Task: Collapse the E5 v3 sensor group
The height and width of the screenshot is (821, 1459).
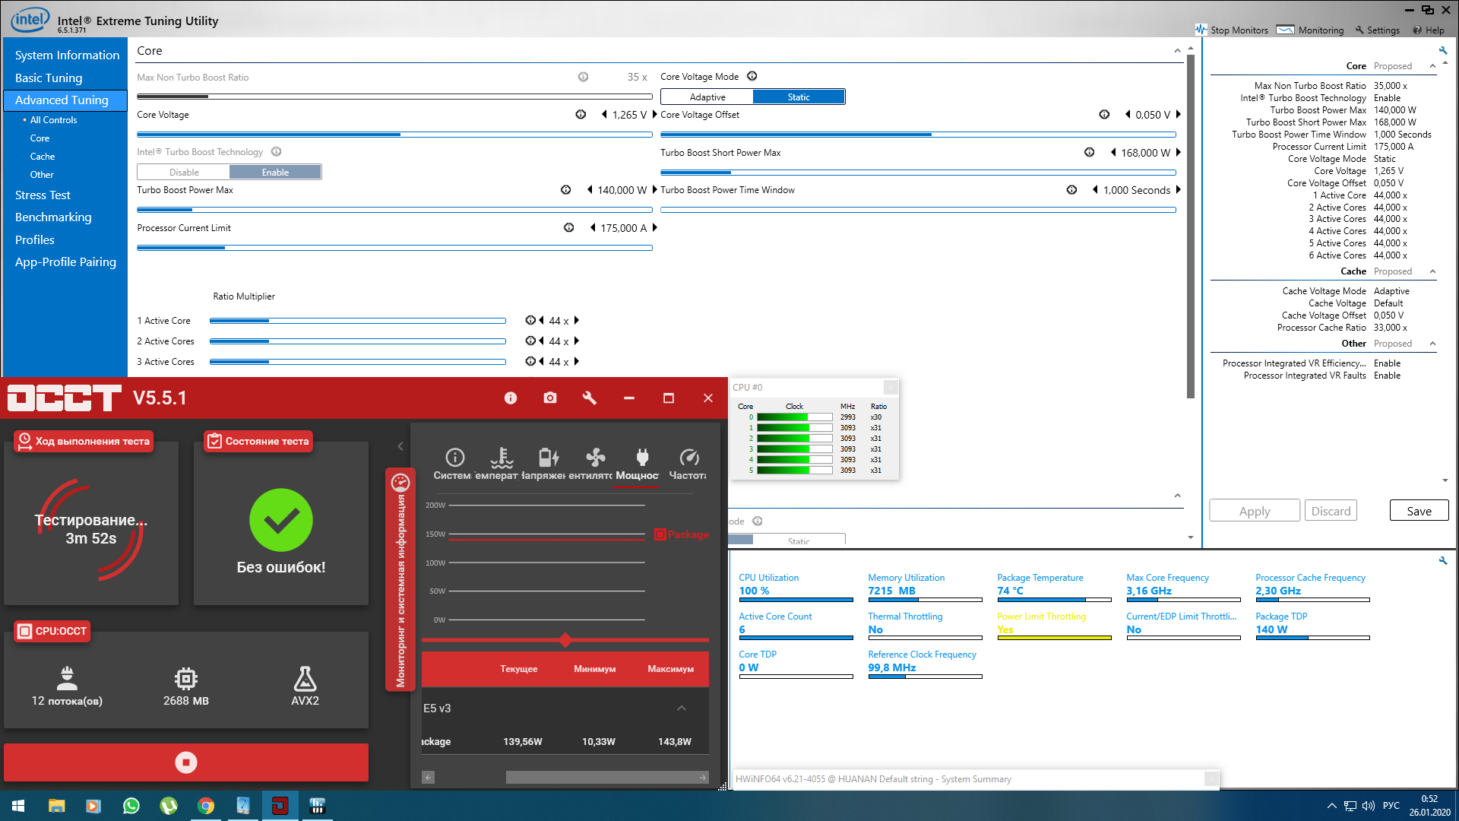Action: (x=682, y=708)
